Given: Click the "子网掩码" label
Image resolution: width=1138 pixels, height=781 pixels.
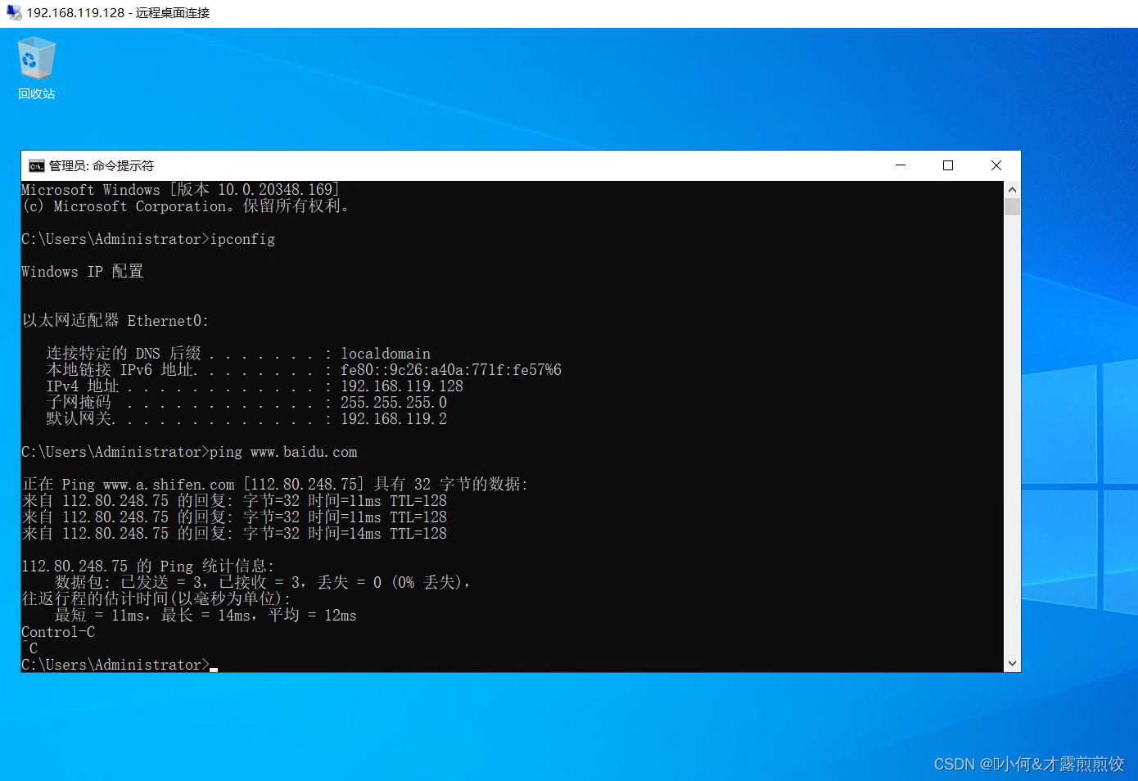Looking at the screenshot, I should coord(79,403).
